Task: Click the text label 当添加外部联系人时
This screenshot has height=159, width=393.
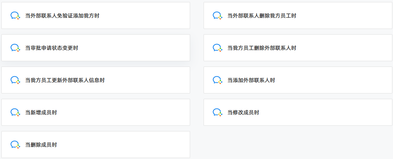Action: pos(251,80)
